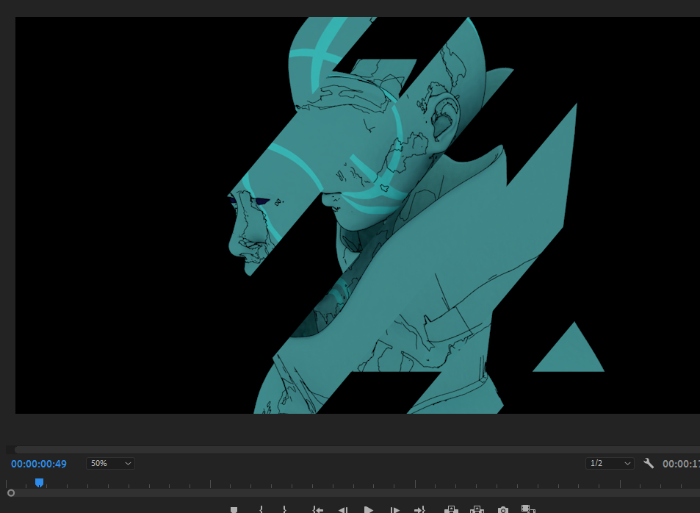Step forward one frame
The width and height of the screenshot is (700, 513).
point(395,510)
